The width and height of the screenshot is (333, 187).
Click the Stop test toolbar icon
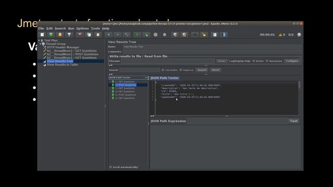pos(156,35)
